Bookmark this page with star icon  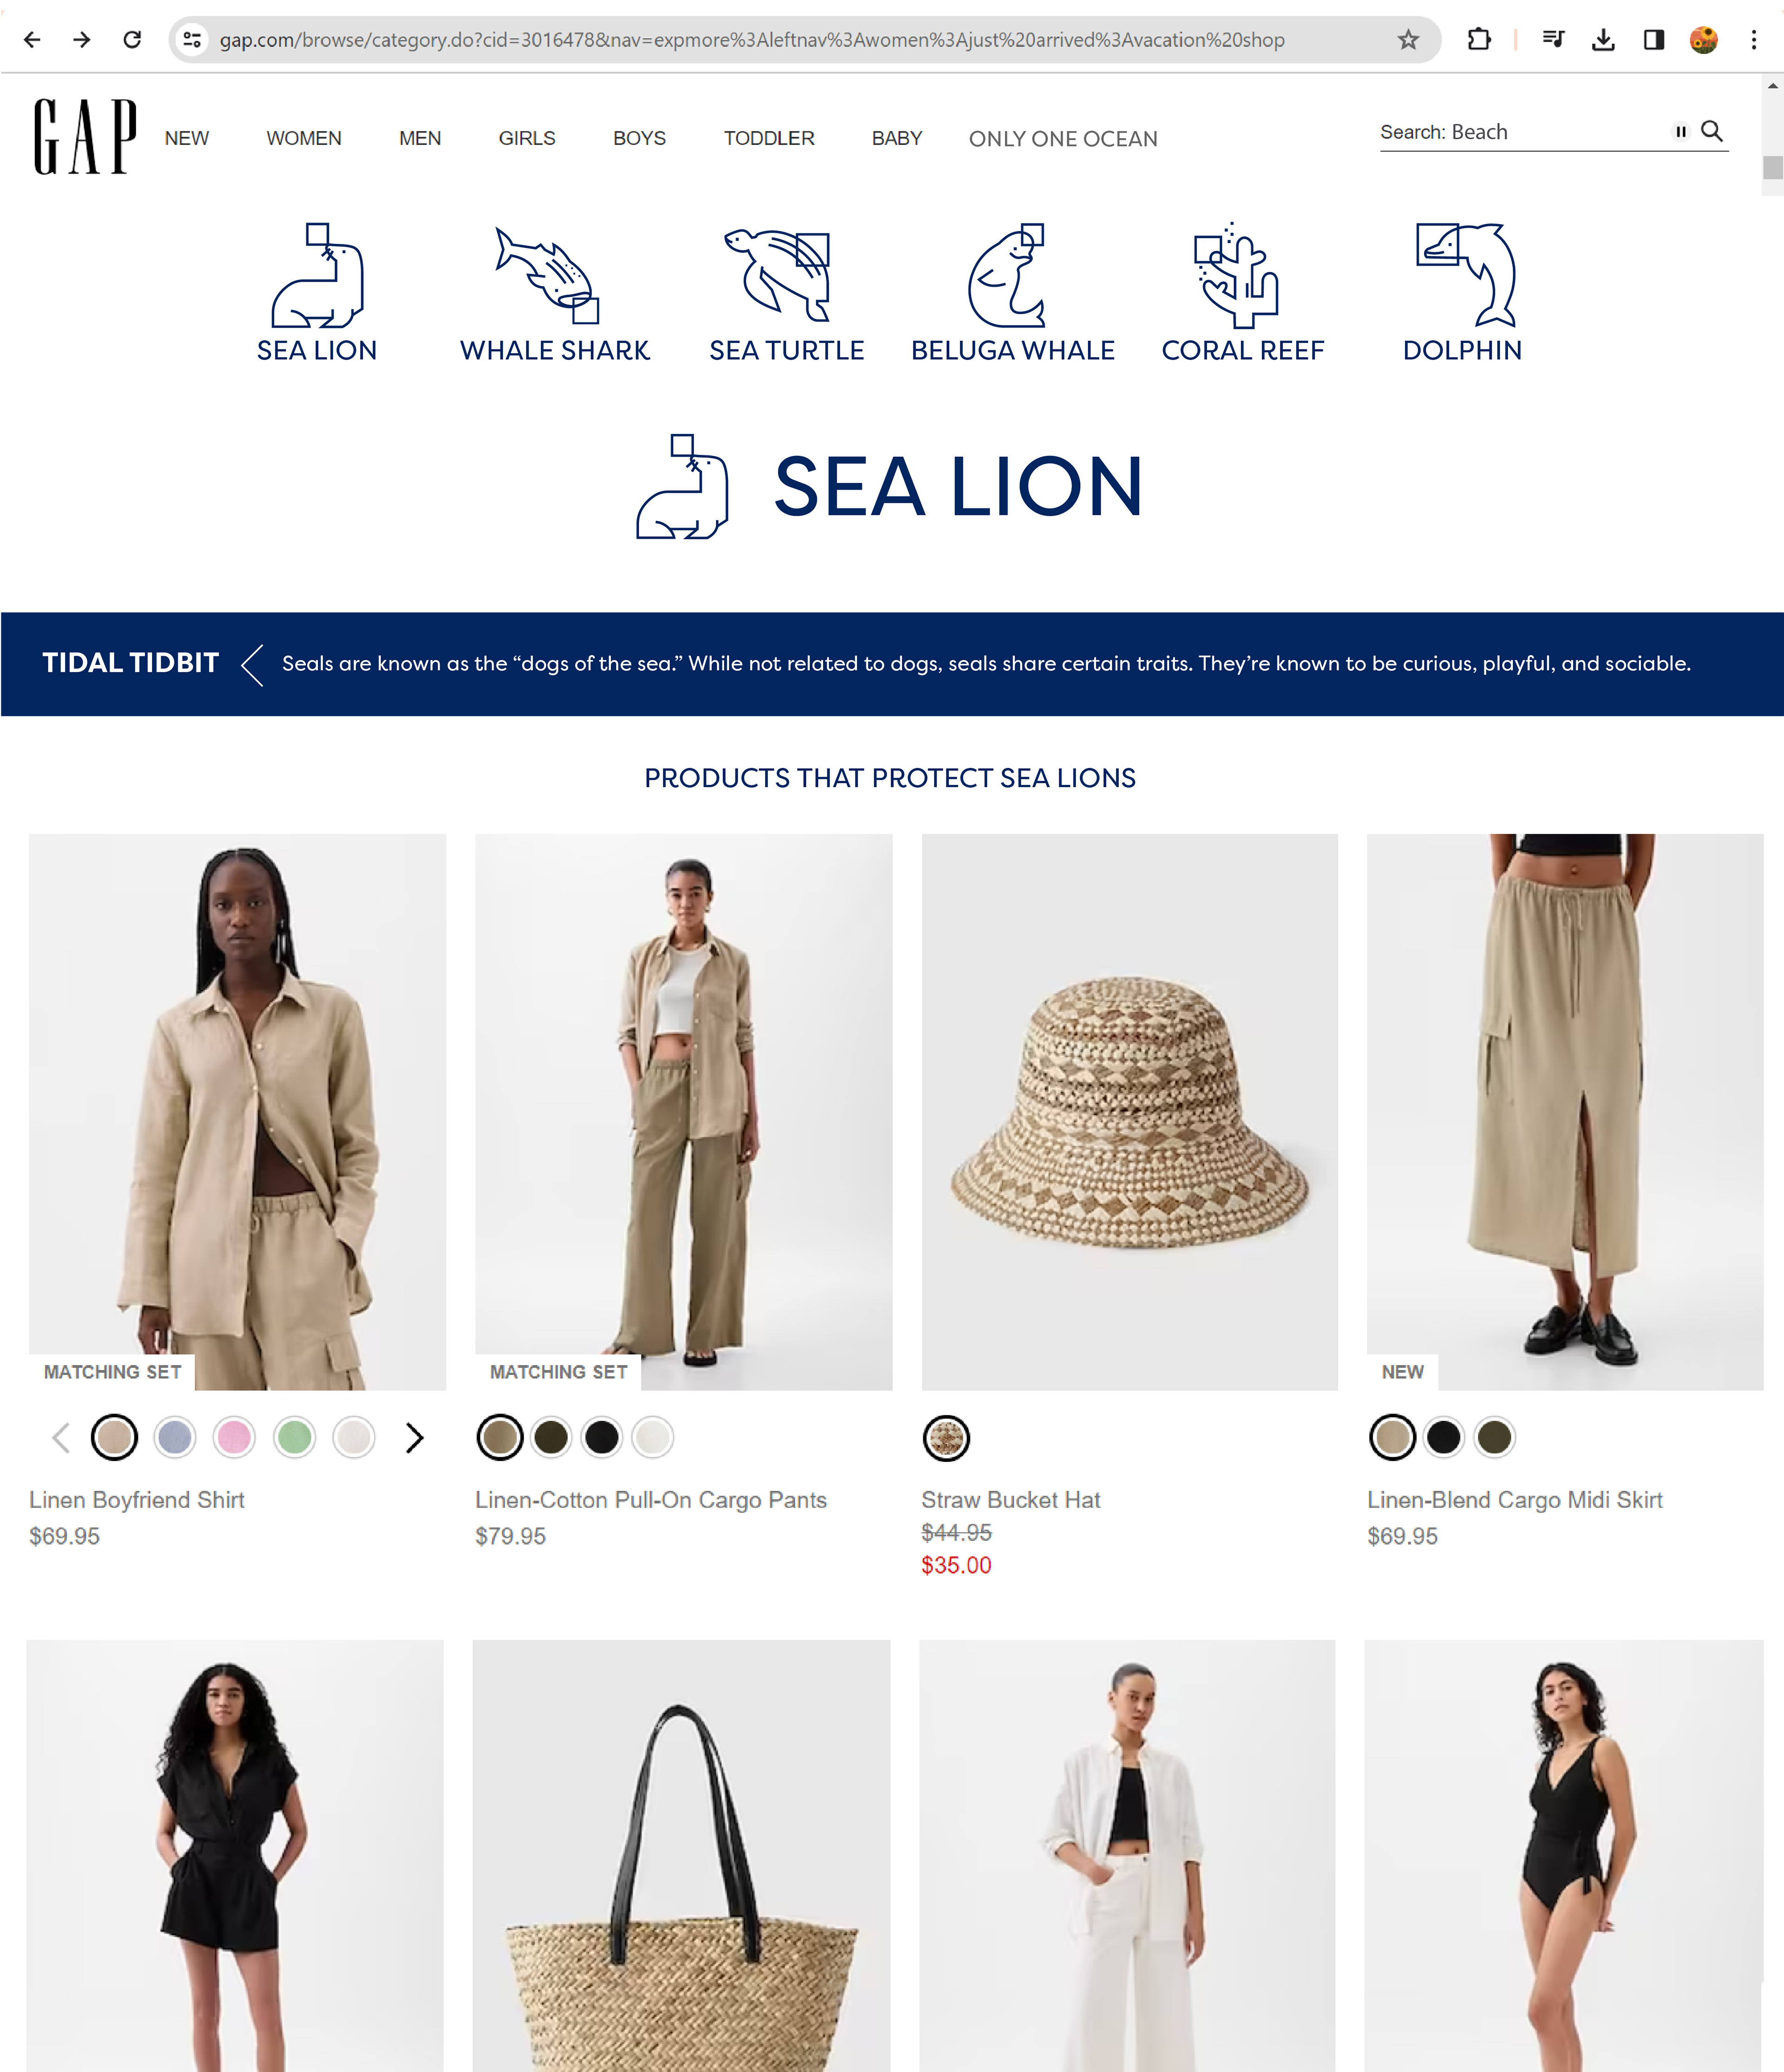pyautogui.click(x=1408, y=40)
